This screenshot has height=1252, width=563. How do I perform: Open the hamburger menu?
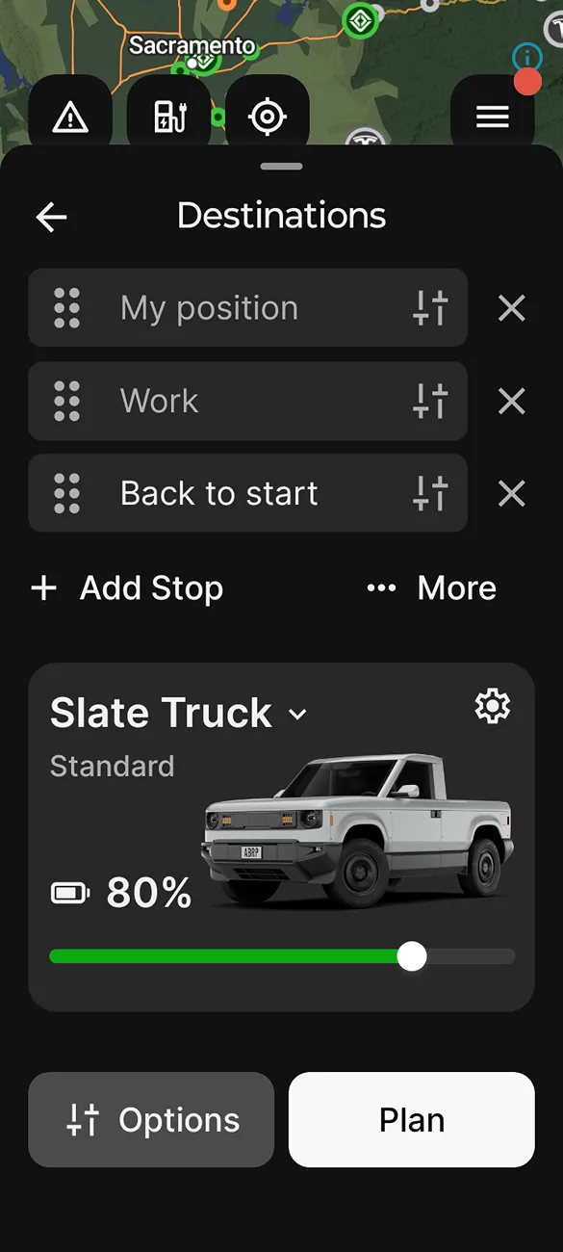click(493, 116)
